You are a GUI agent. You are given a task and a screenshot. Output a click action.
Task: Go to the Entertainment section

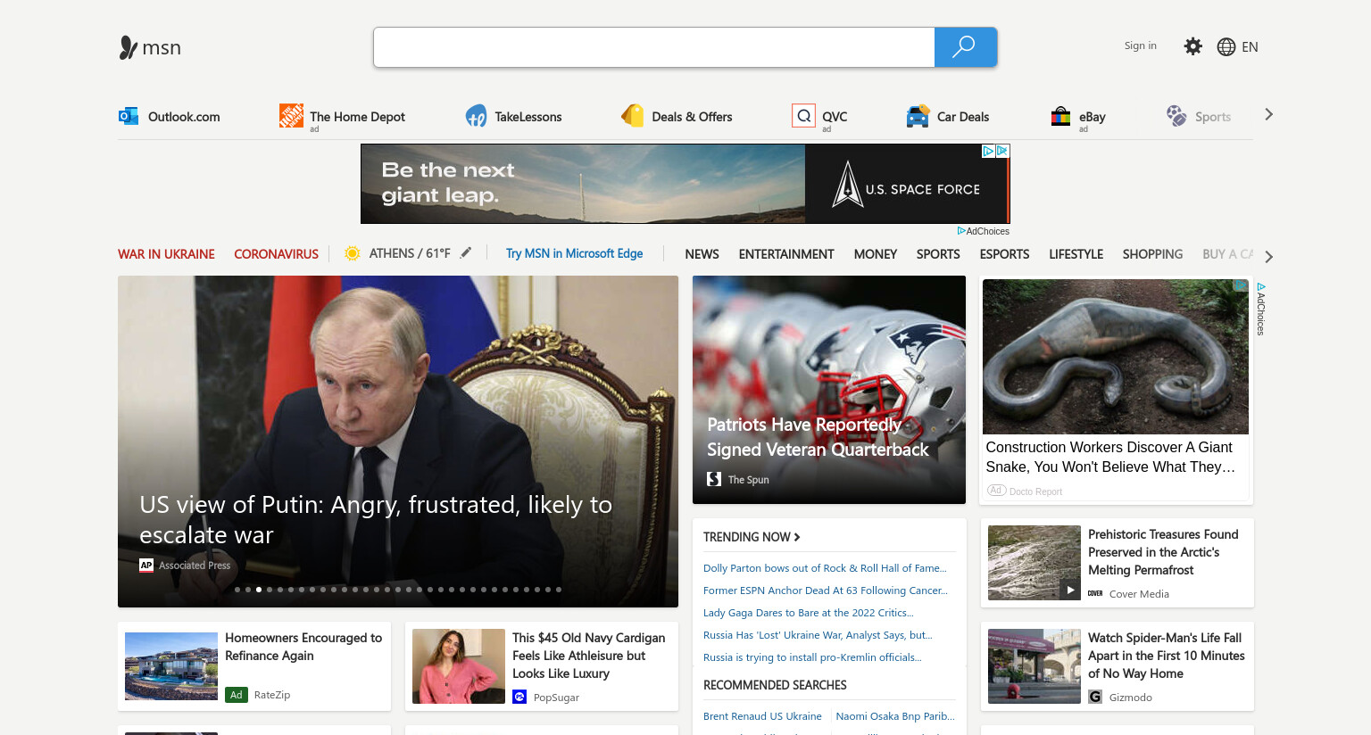[x=786, y=254]
